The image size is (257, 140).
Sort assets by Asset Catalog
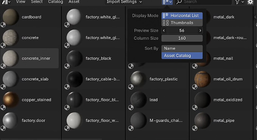(182, 56)
